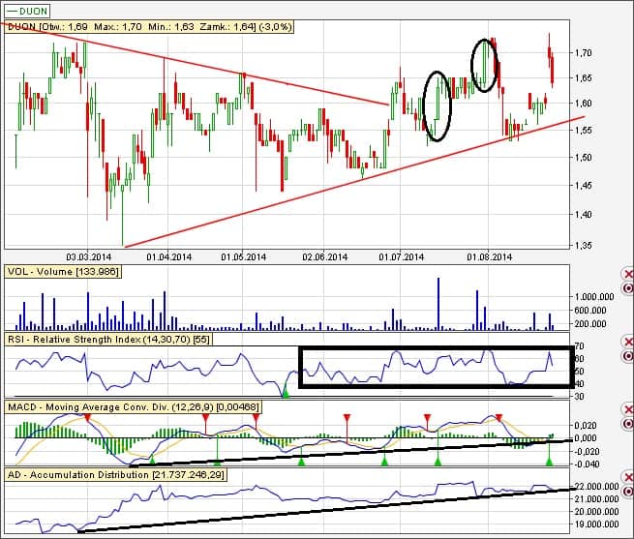Open MACD panel settings icon

click(x=626, y=423)
